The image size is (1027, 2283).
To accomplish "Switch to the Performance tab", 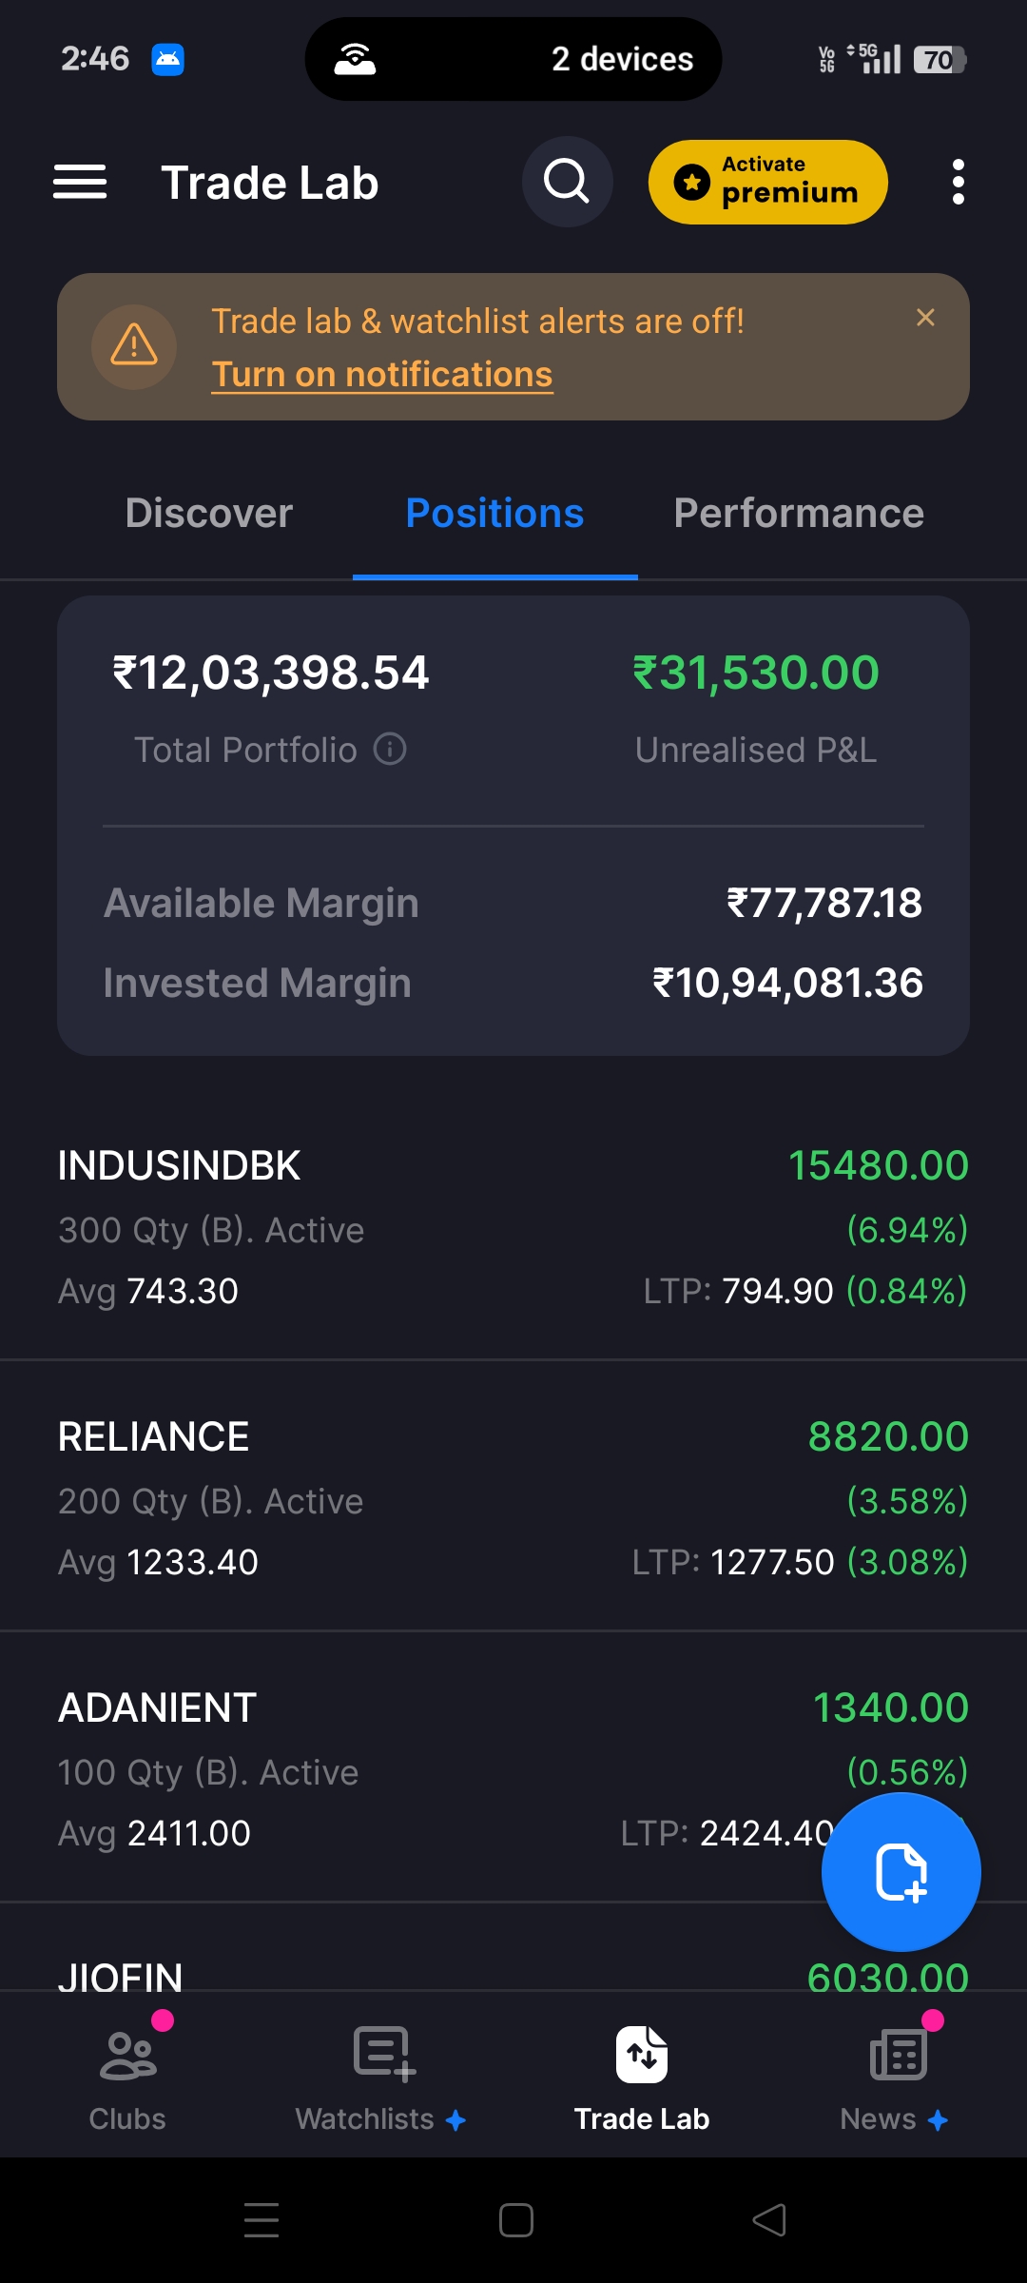I will (799, 514).
